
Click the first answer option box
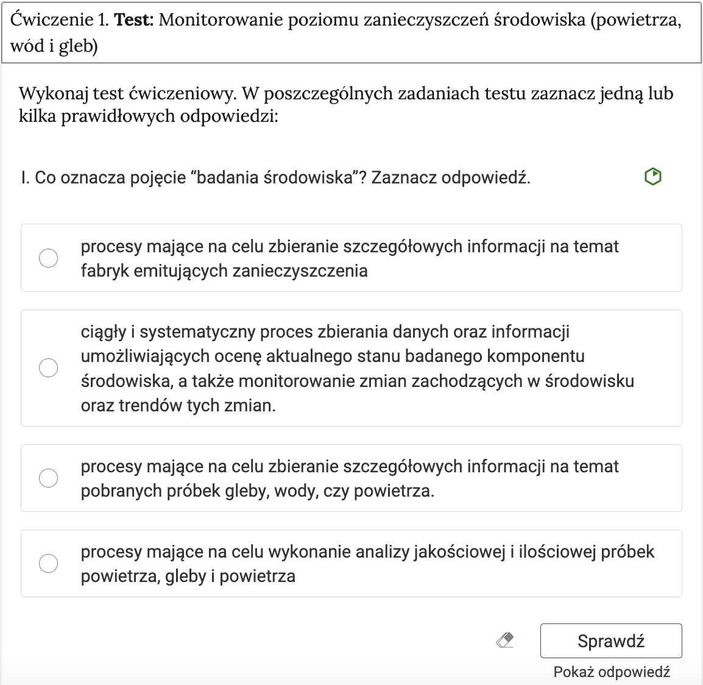[x=351, y=258]
